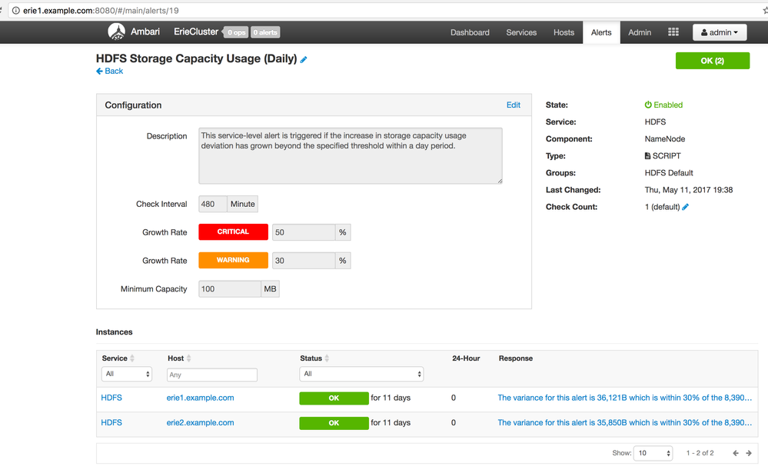
Task: Open the Hosts tab
Action: pyautogui.click(x=564, y=32)
